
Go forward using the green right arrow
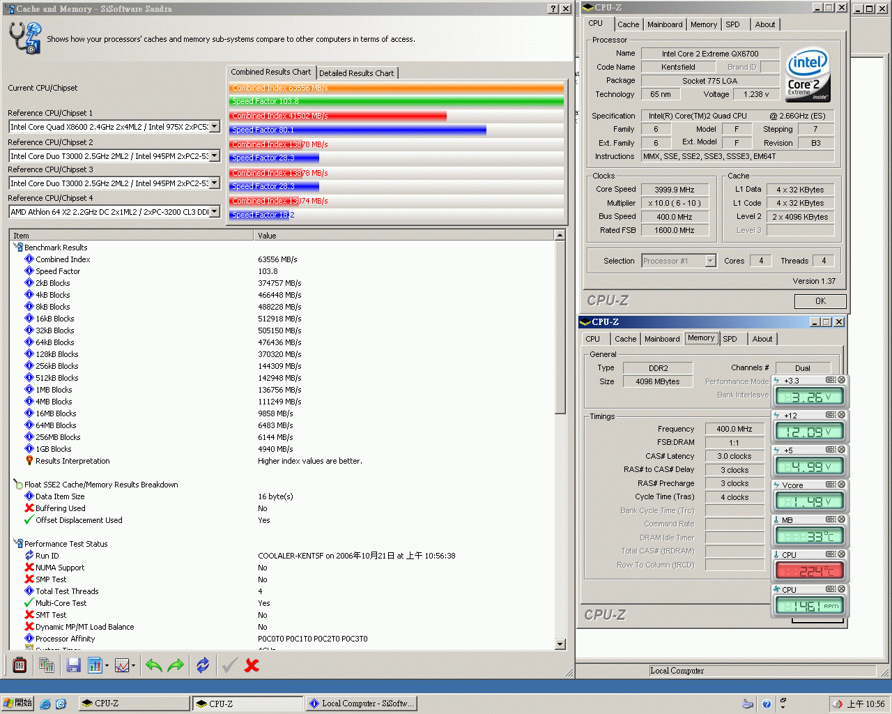176,665
